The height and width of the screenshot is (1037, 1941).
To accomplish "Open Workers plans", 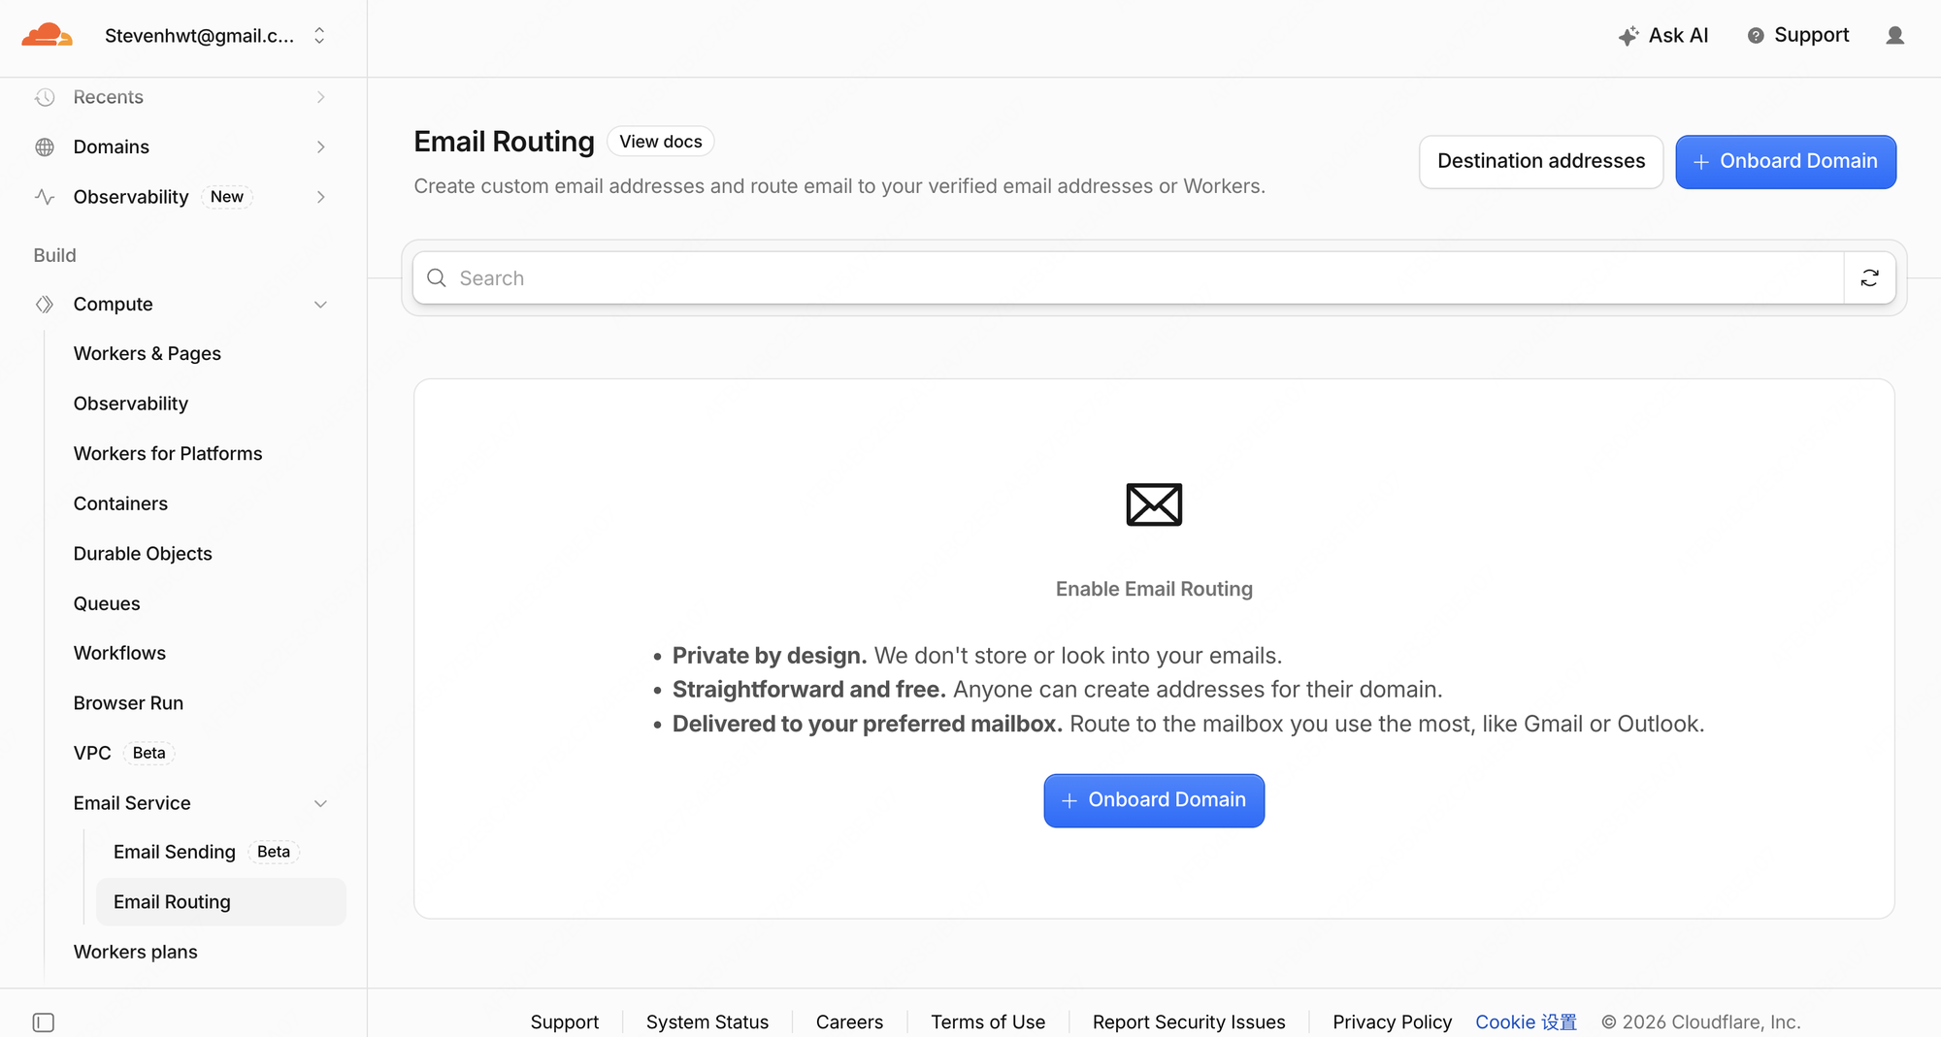I will (x=136, y=952).
